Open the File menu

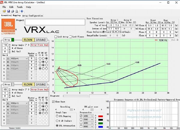4,7
